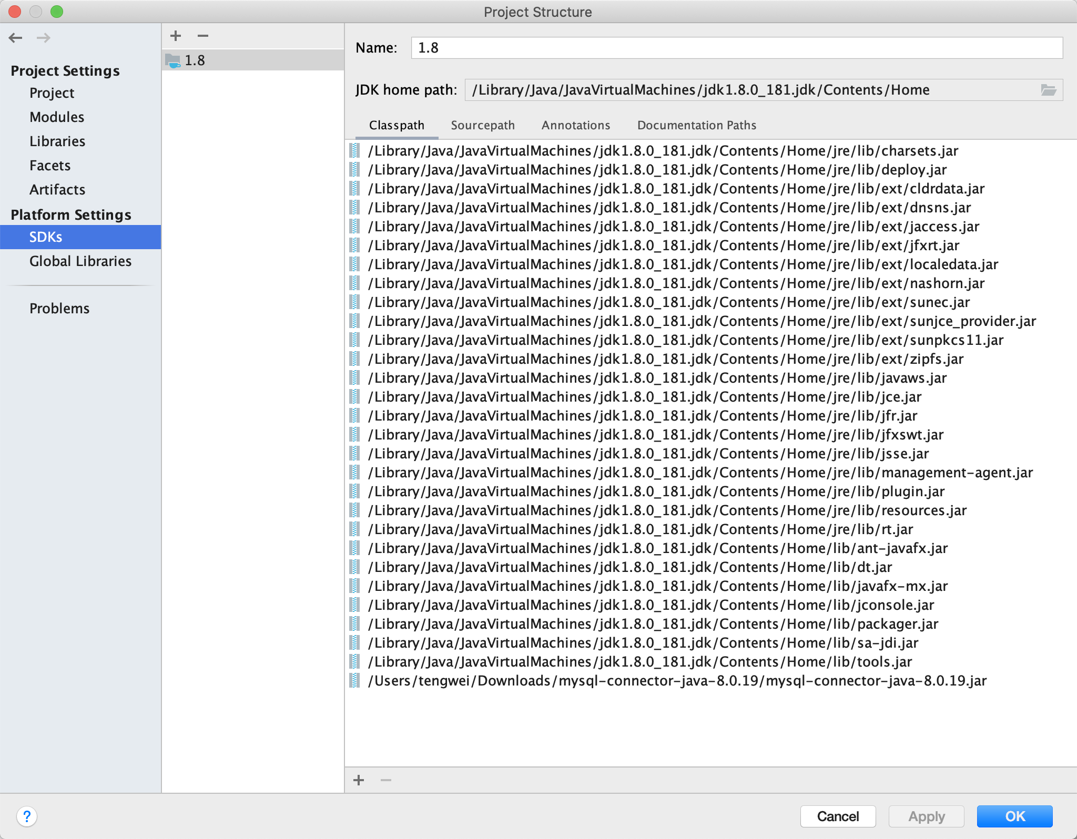Click the remove SDK minus icon

click(x=203, y=36)
